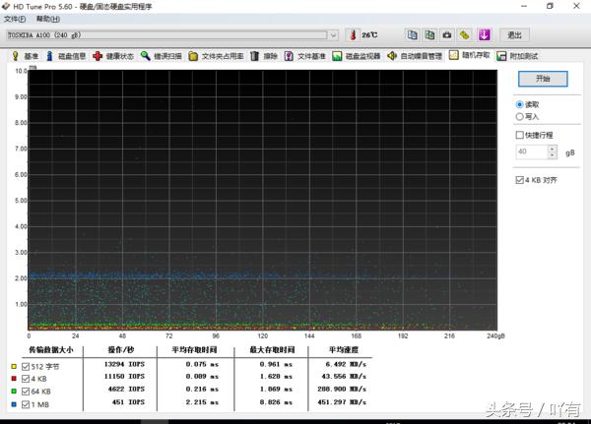Click the copy text to clipboard icon
The width and height of the screenshot is (591, 424).
point(413,35)
